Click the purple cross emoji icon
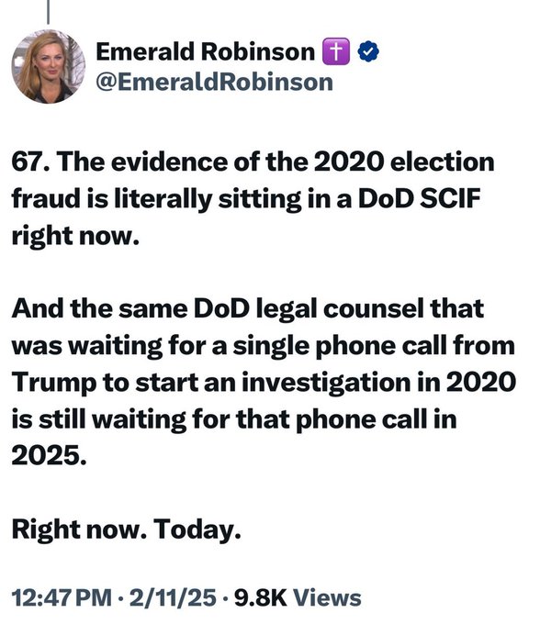The image size is (540, 624). click(x=336, y=51)
